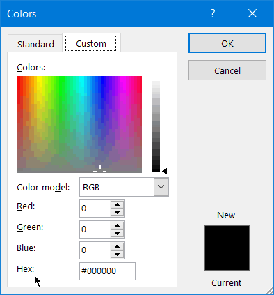The height and width of the screenshot is (295, 274).
Task: Click the New color preview swatch
Action: point(227,248)
